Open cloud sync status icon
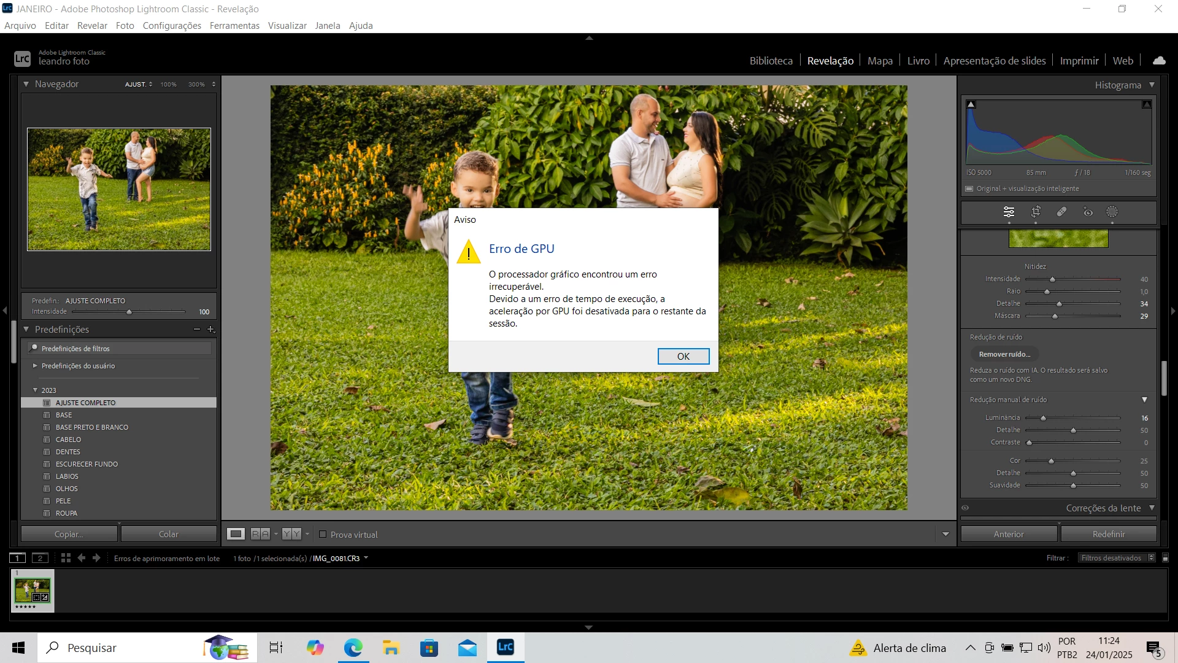 (1159, 60)
